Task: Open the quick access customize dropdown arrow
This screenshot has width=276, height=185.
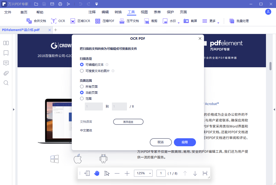Action: point(96,4)
